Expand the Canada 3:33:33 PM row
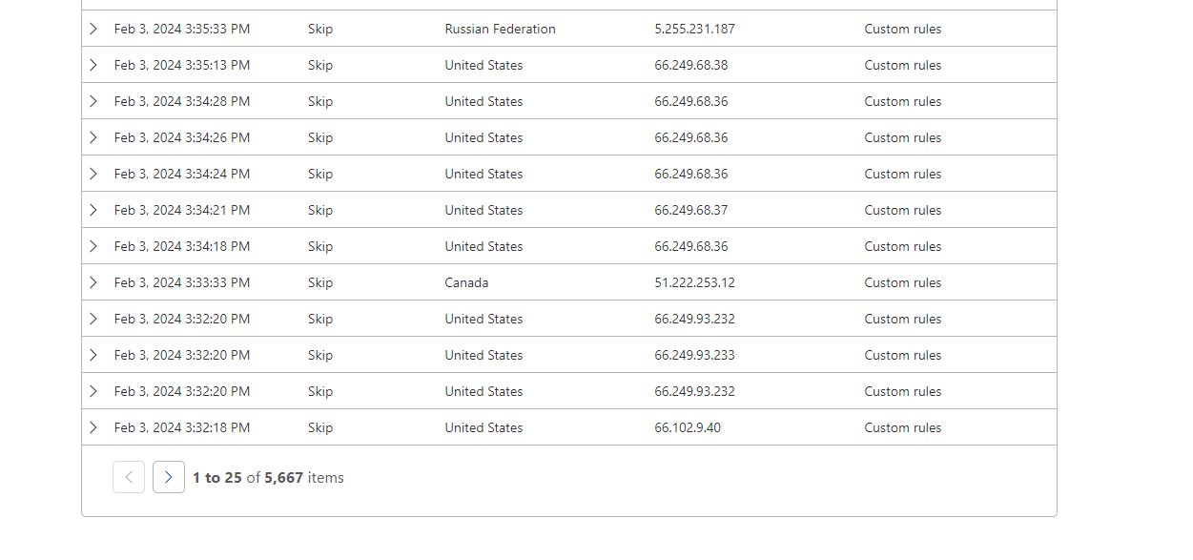The height and width of the screenshot is (560, 1193). (x=93, y=282)
